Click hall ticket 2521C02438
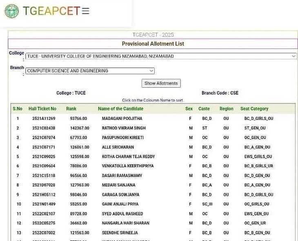The width and height of the screenshot is (298, 241). pos(44,128)
